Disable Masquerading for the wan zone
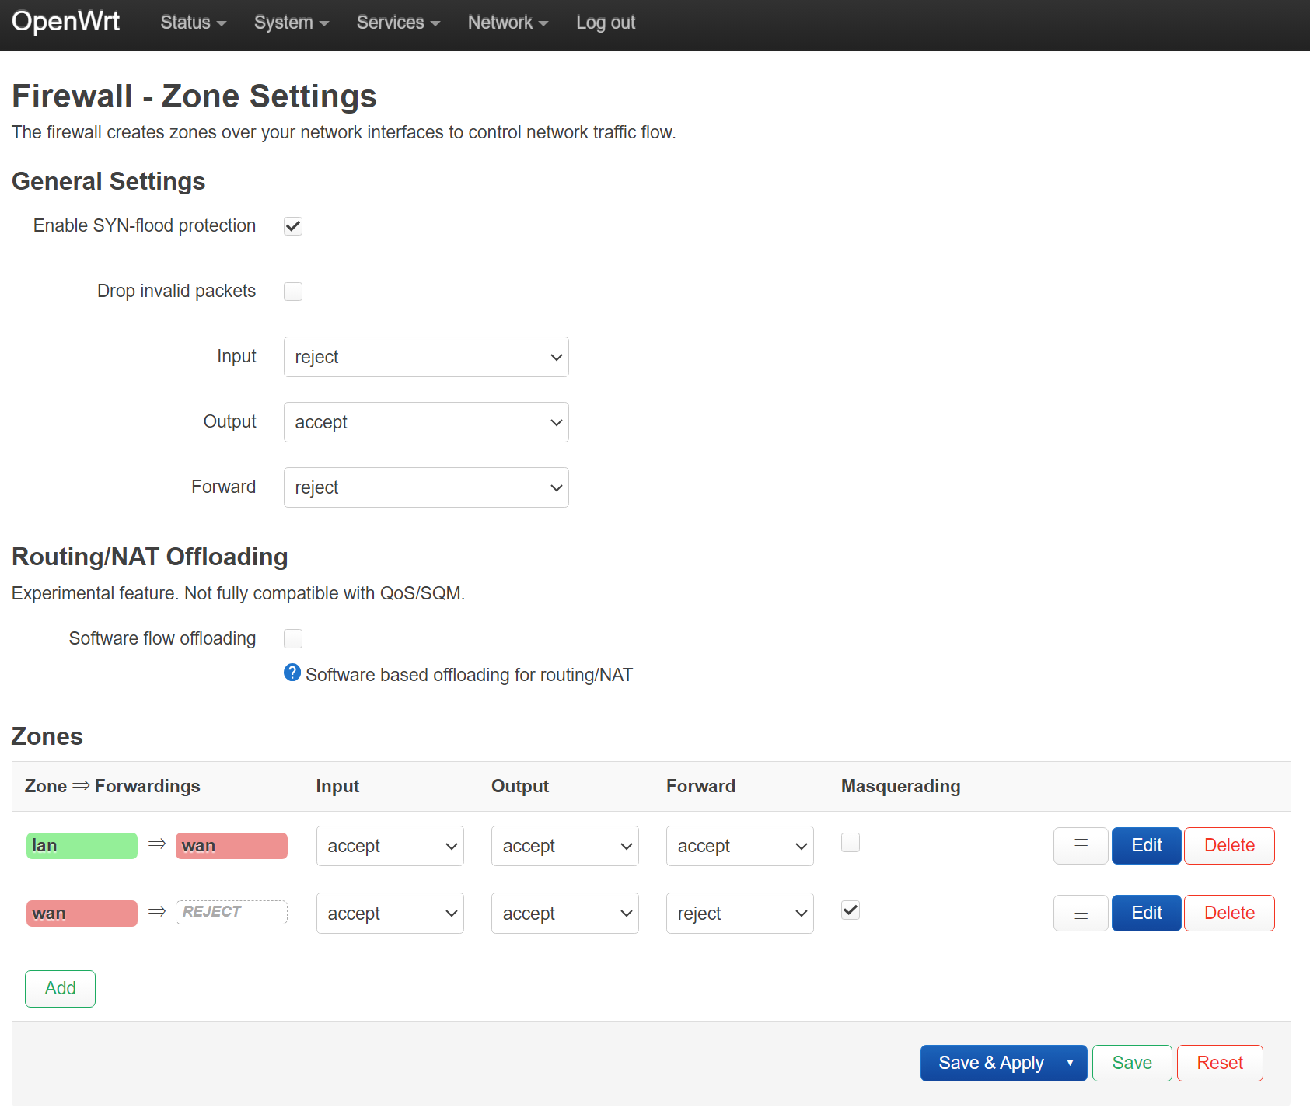 coord(851,910)
